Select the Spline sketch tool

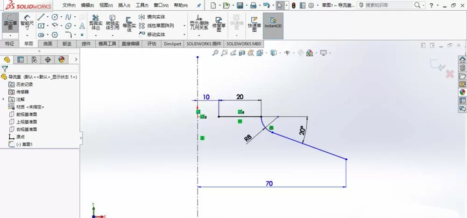(69, 17)
